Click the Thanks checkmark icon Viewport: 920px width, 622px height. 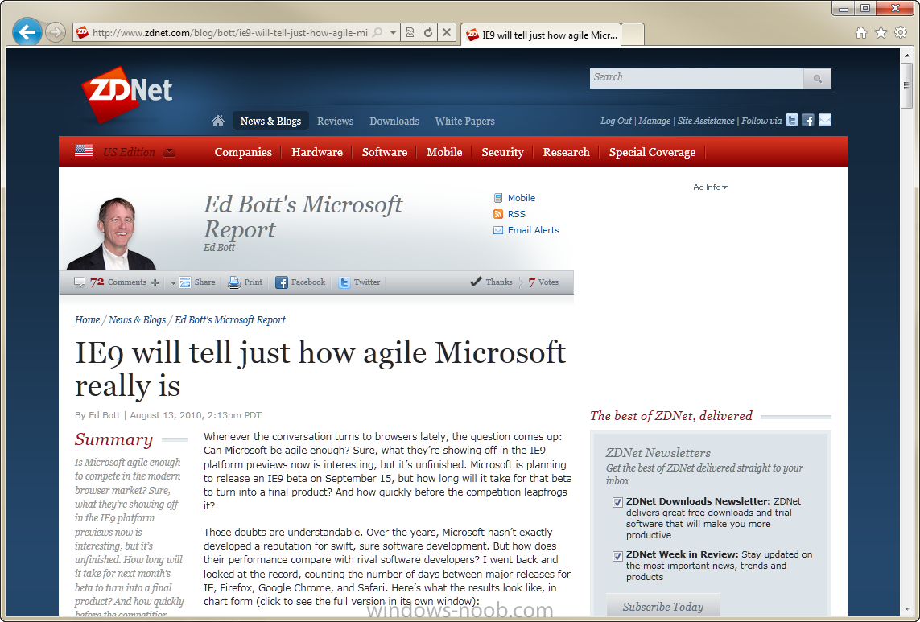(x=476, y=282)
